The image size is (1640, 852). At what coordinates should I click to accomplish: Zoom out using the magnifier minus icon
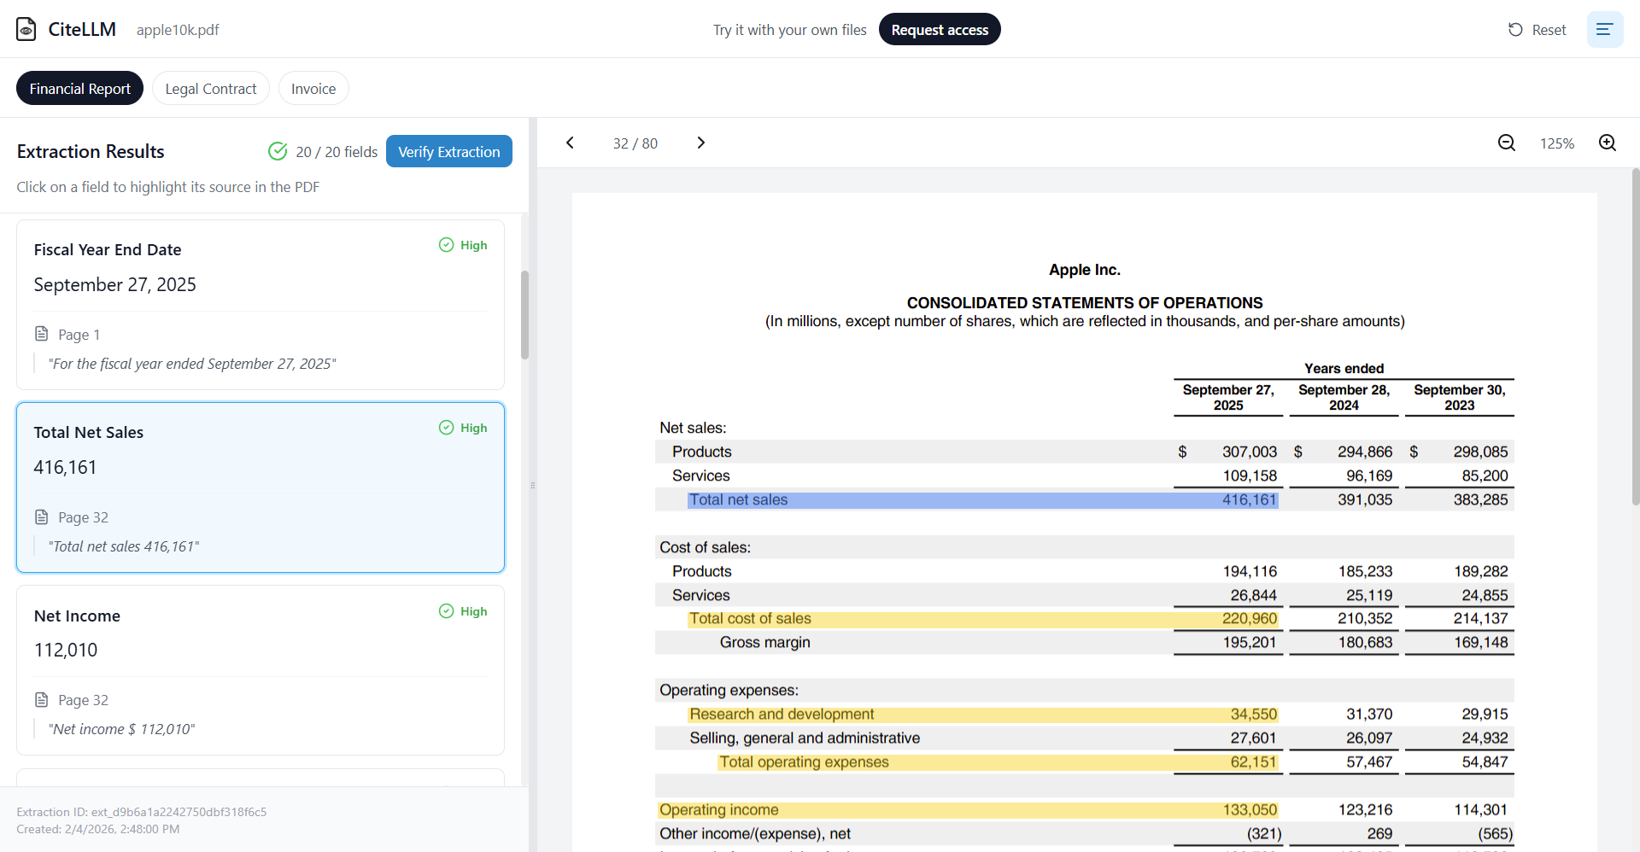pyautogui.click(x=1507, y=143)
